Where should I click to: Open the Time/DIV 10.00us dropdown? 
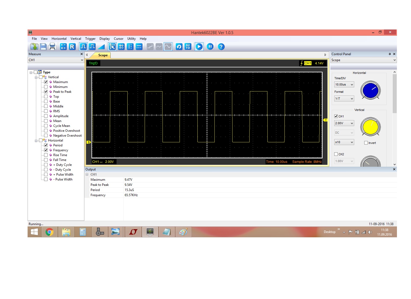[x=344, y=85]
